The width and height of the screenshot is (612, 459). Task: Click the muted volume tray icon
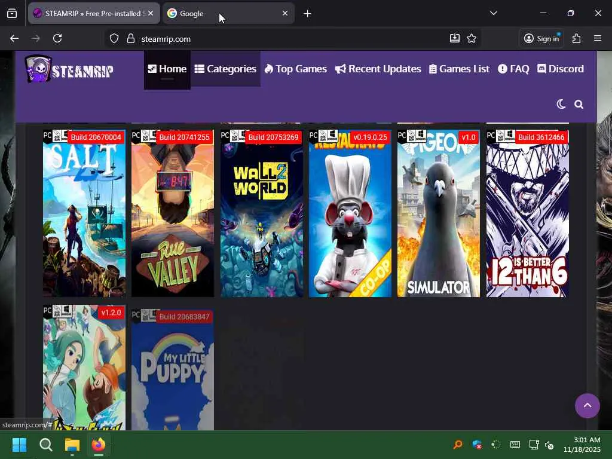pyautogui.click(x=549, y=445)
